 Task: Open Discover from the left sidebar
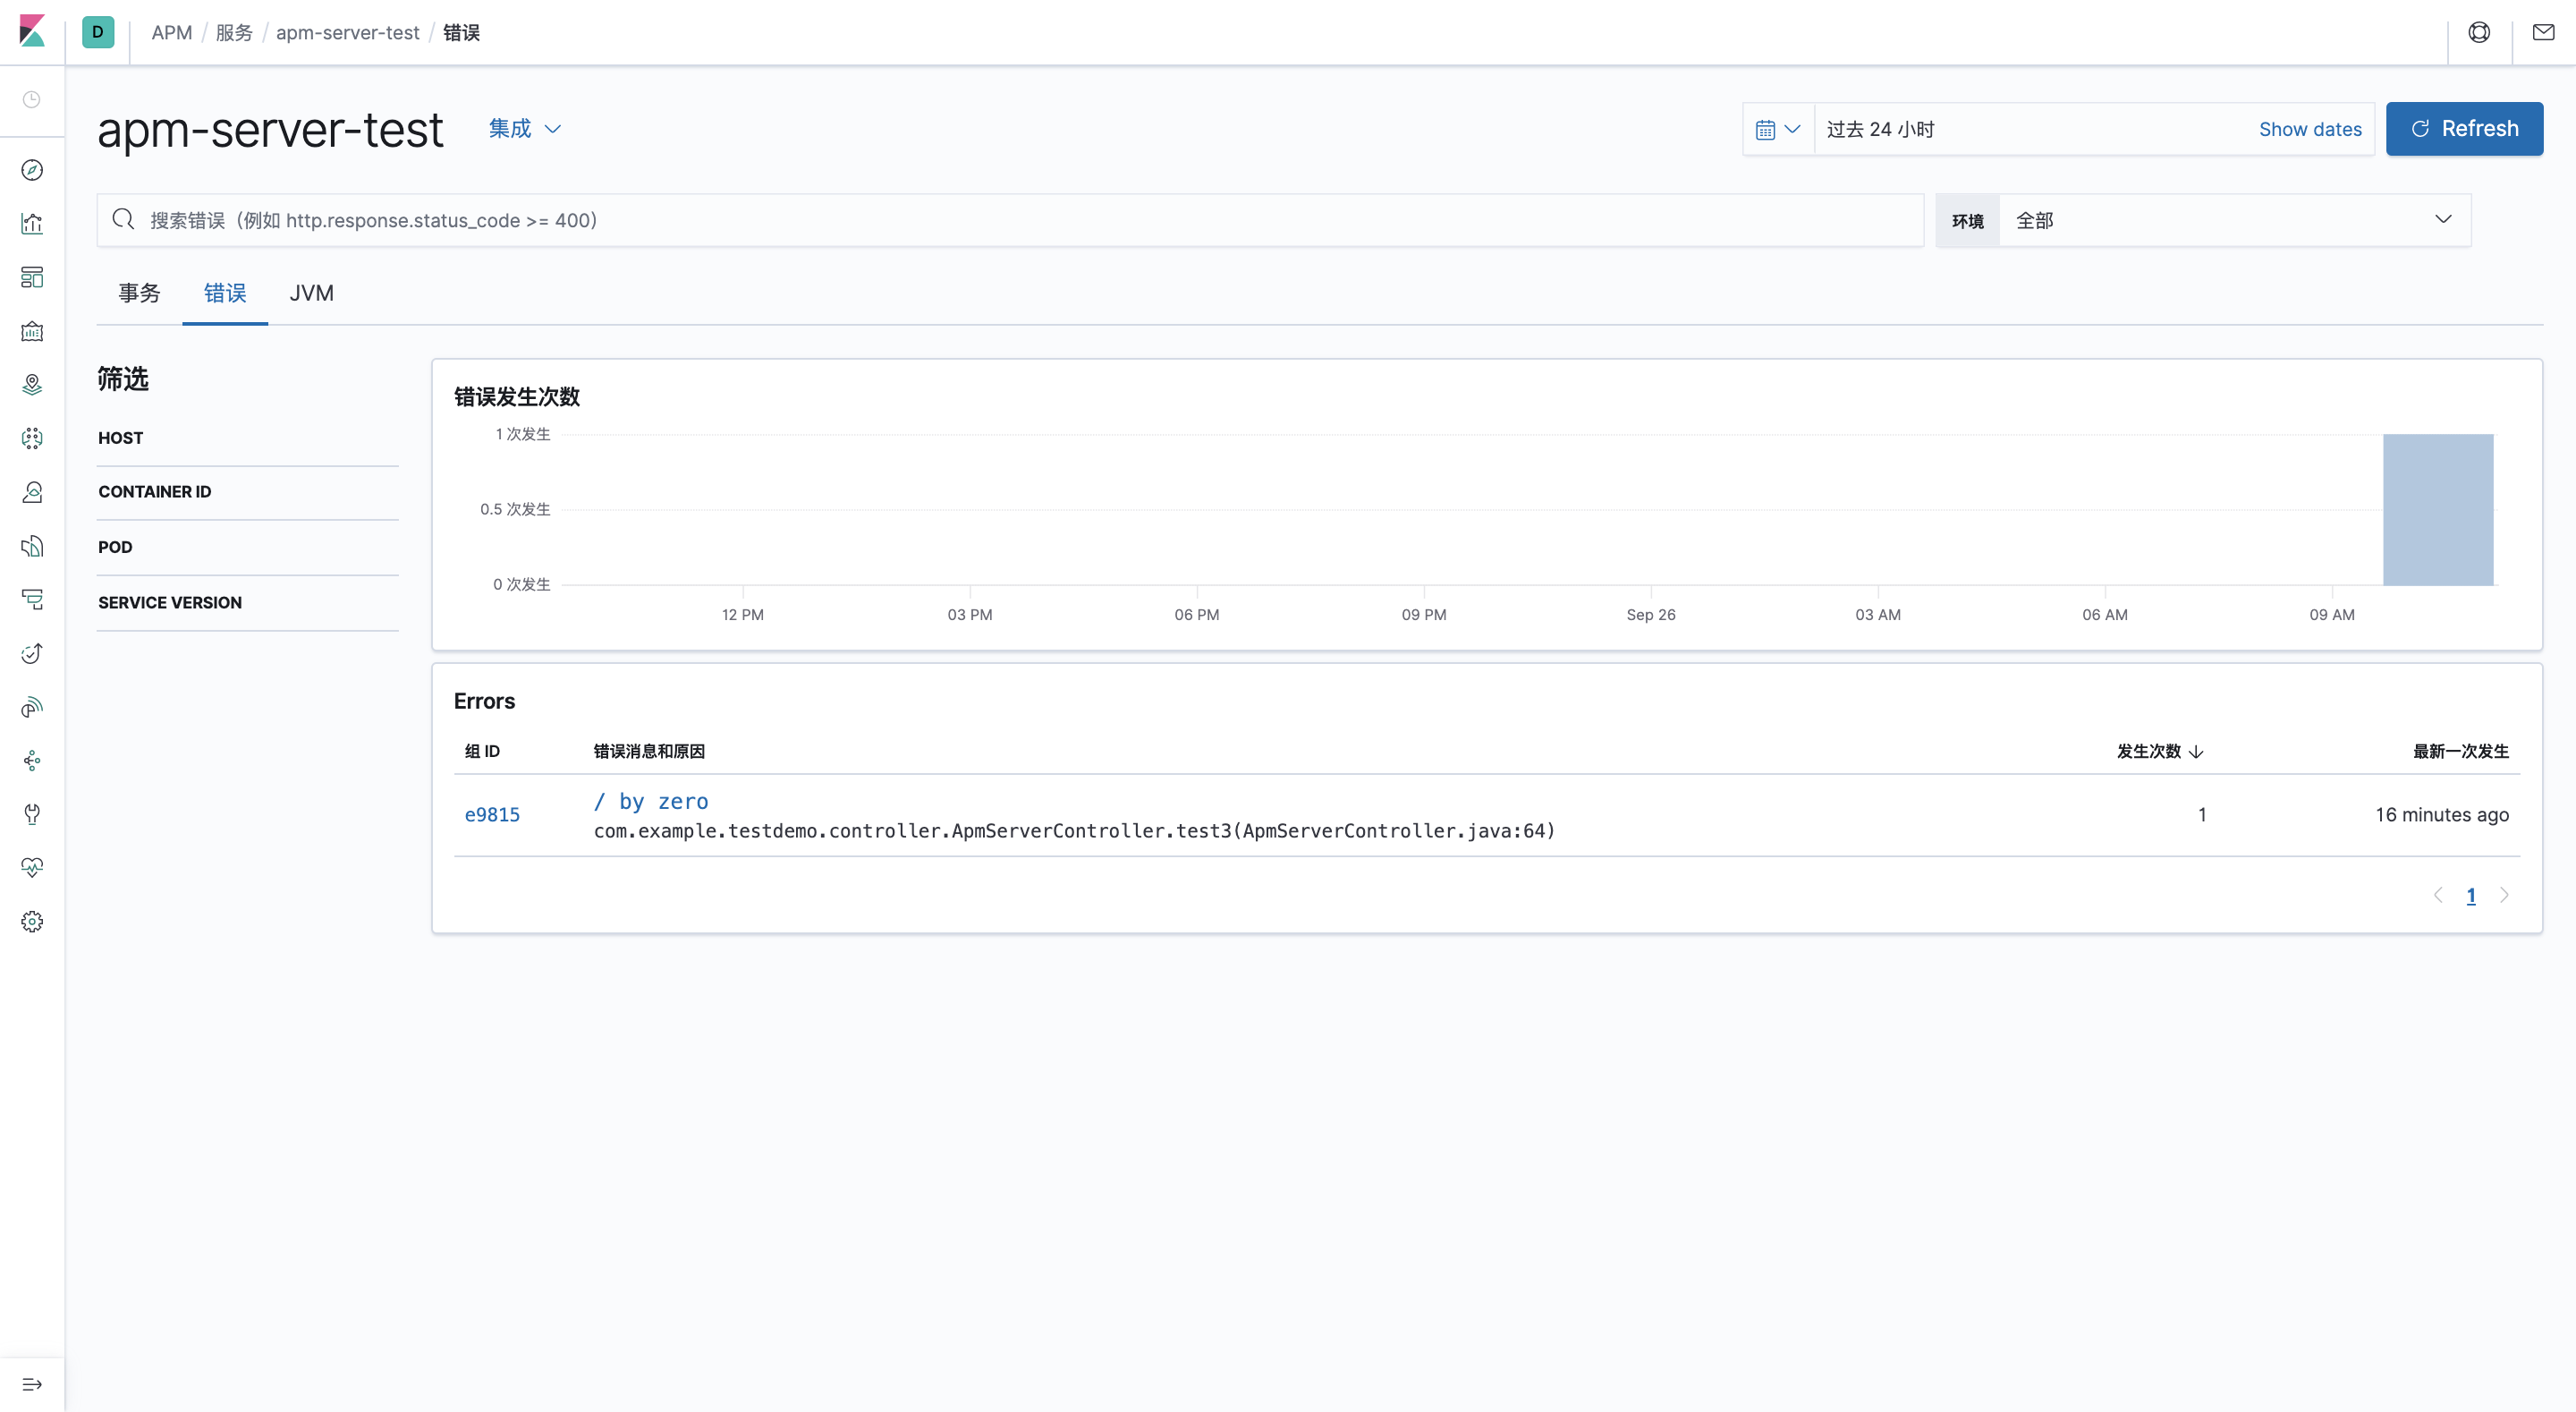(32, 170)
